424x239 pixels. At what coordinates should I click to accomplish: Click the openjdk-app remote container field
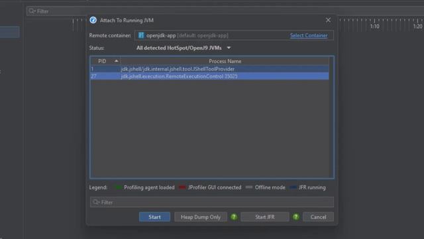[234, 35]
